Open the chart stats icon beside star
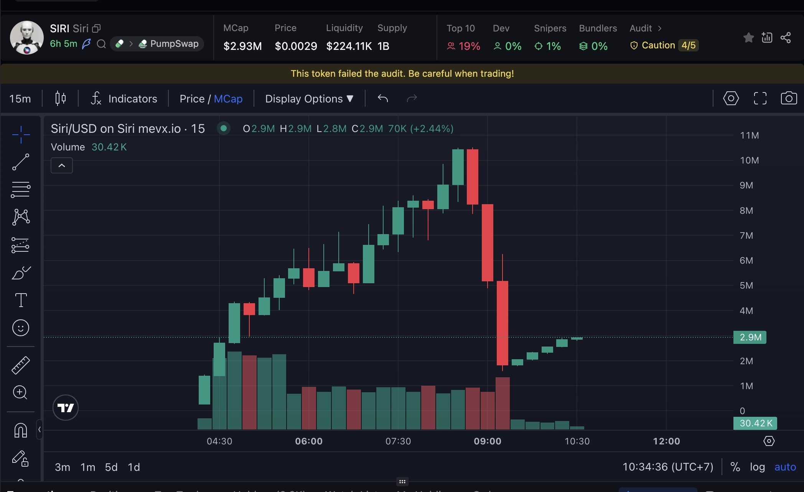 (767, 37)
